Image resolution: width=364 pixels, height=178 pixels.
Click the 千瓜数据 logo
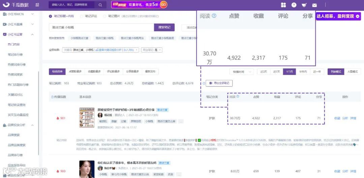pyautogui.click(x=16, y=5)
